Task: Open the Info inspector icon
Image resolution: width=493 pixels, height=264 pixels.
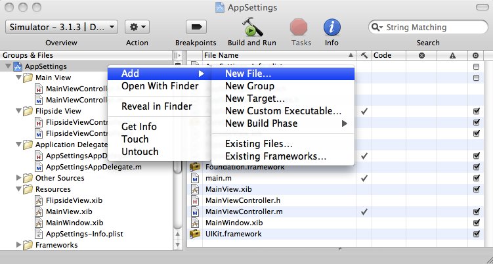Action: (x=332, y=28)
